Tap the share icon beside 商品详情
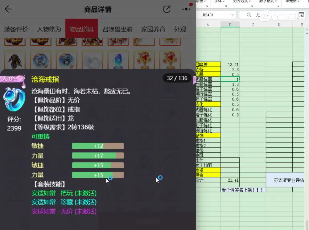This screenshot has height=230, width=309. click(x=167, y=9)
